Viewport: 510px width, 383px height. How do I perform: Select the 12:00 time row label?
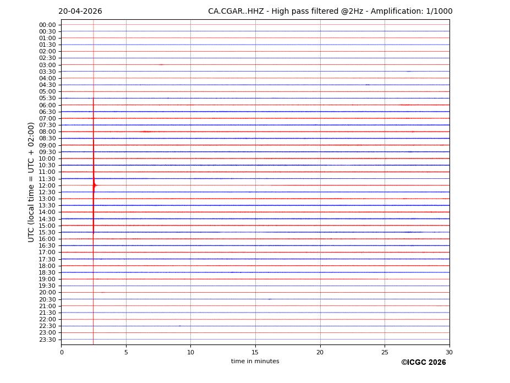tap(47, 185)
